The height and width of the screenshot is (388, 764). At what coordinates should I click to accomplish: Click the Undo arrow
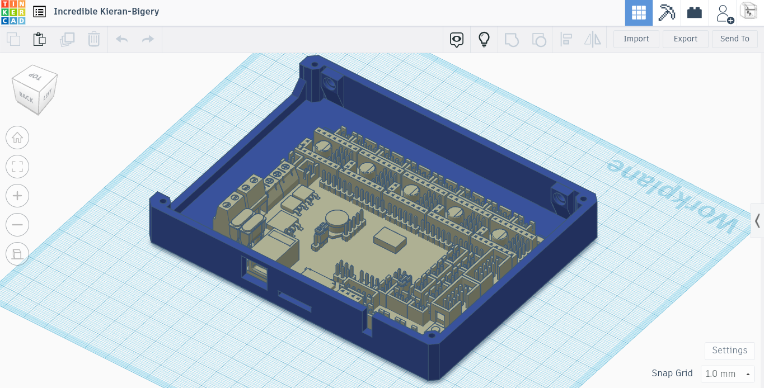[121, 39]
